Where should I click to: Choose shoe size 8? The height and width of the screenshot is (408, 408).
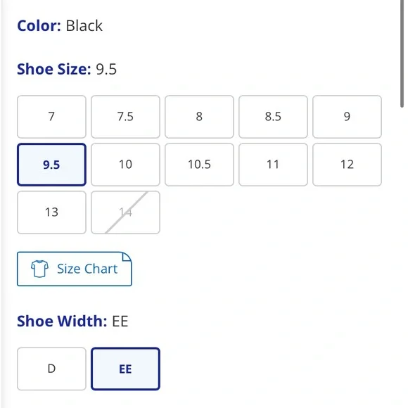pos(199,117)
